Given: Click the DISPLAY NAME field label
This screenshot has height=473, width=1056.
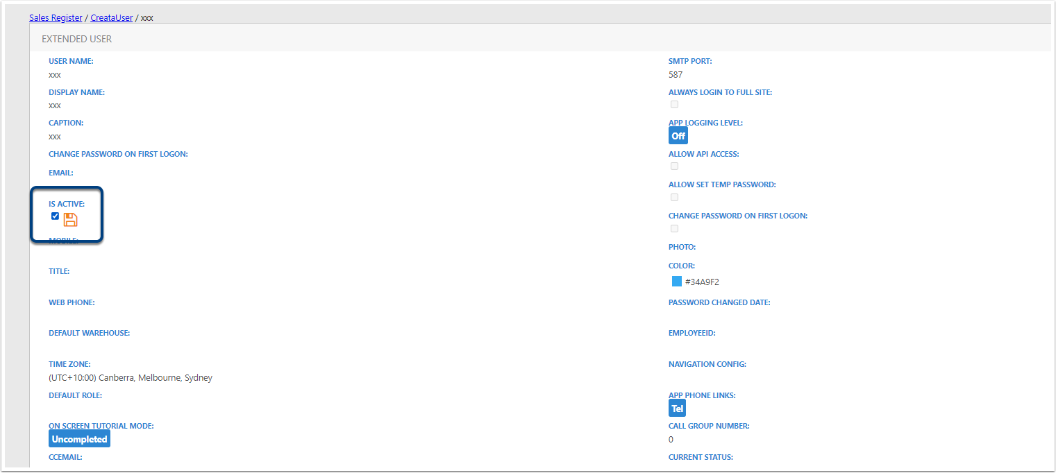Looking at the screenshot, I should point(77,92).
